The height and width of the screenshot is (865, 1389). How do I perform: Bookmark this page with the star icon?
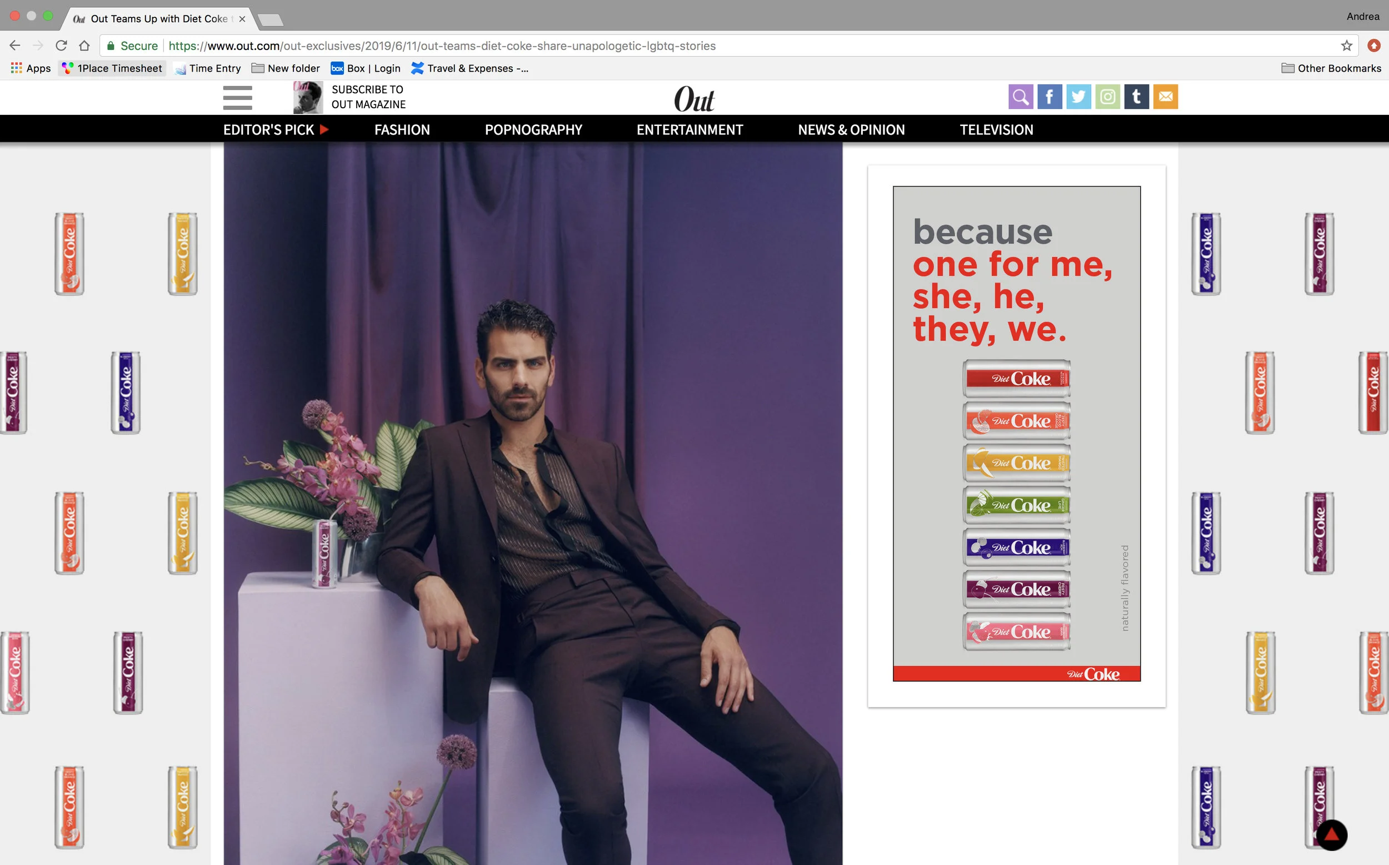pos(1347,46)
